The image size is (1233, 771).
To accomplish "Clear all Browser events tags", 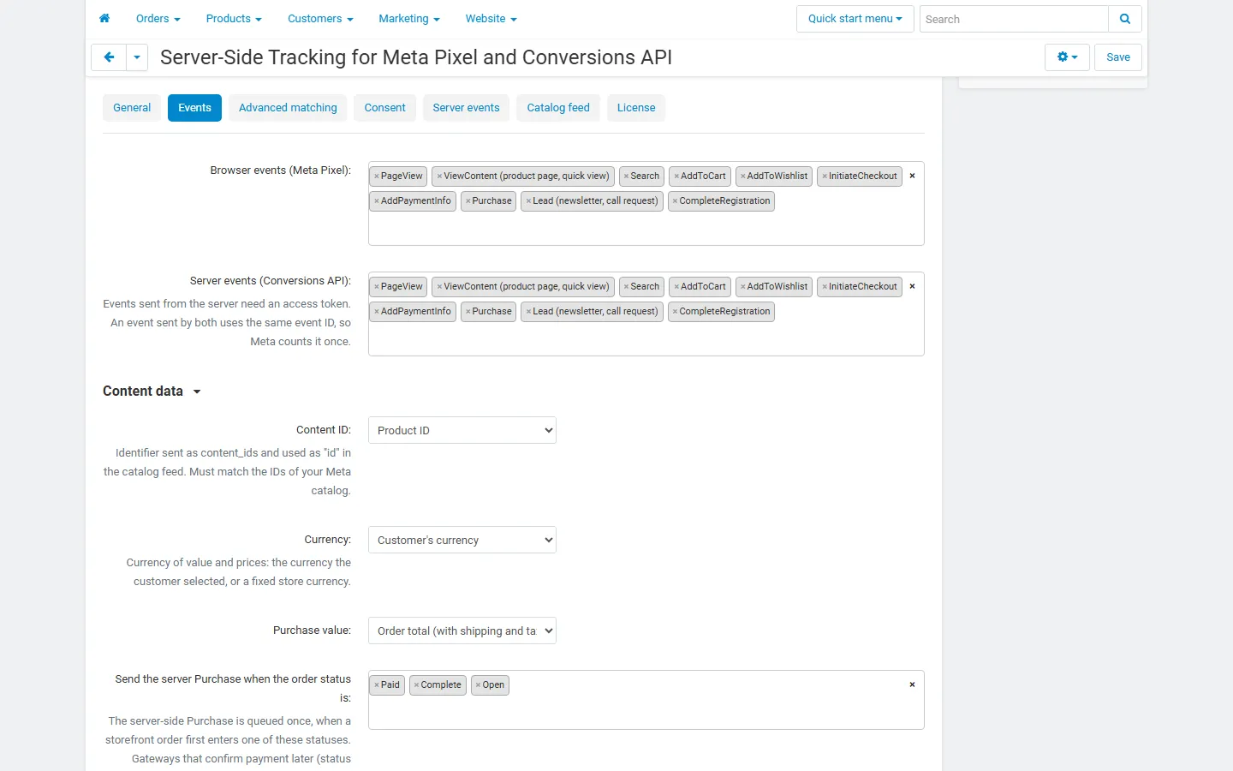I will click(x=912, y=176).
